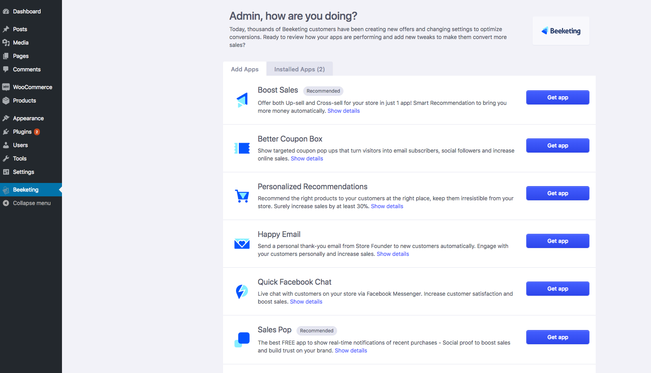Open the Dashboard menu item
The width and height of the screenshot is (651, 373).
point(31,11)
